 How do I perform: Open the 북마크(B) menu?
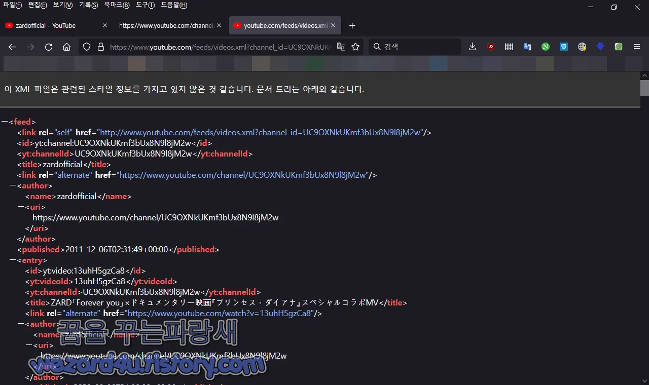click(117, 6)
